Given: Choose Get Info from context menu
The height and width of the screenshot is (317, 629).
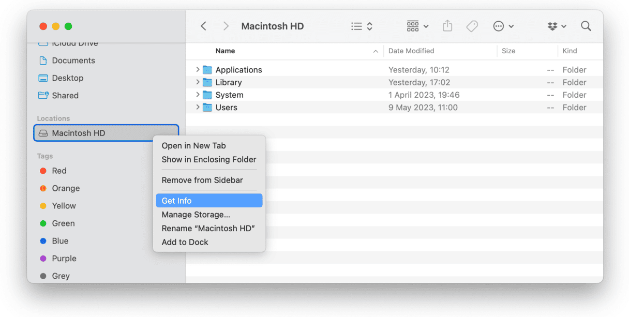Looking at the screenshot, I should tap(176, 201).
